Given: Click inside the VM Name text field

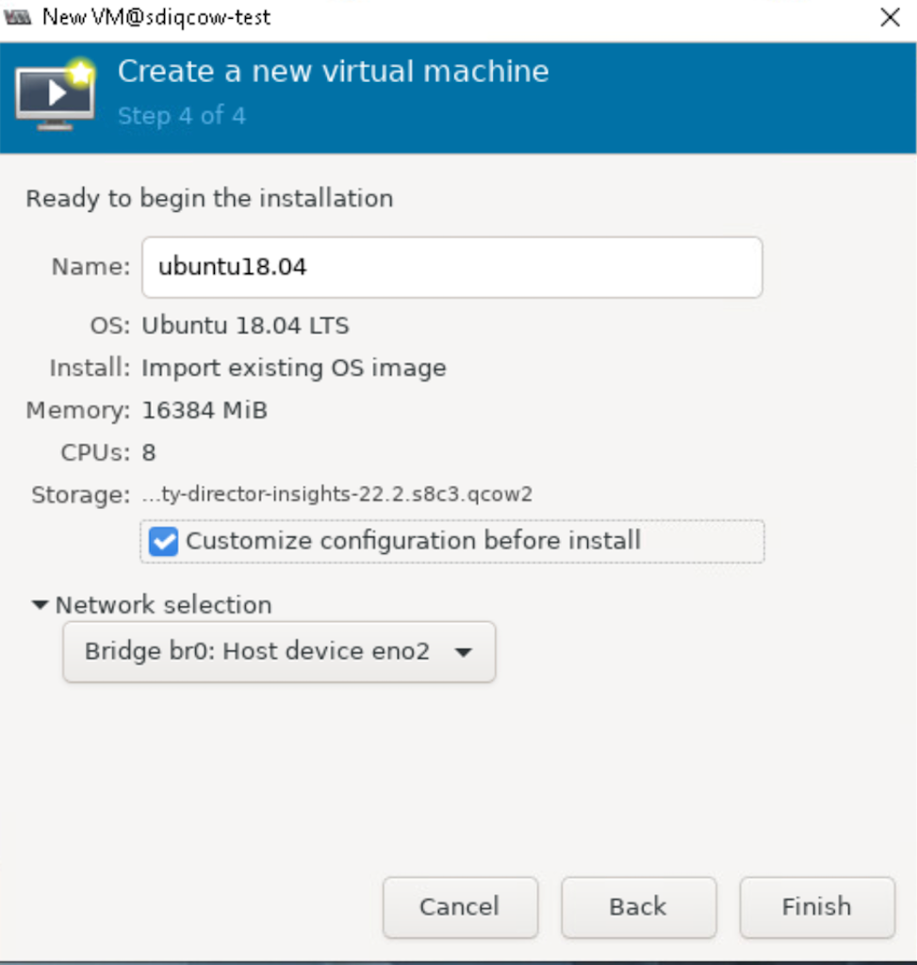Looking at the screenshot, I should tap(450, 268).
